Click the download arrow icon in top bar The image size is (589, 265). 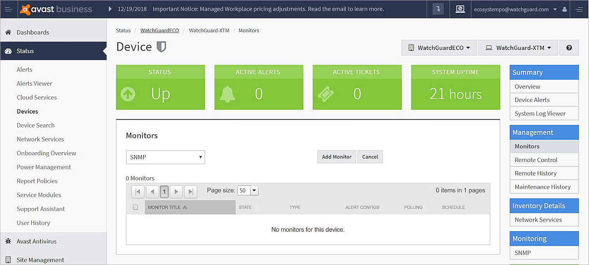(x=438, y=9)
